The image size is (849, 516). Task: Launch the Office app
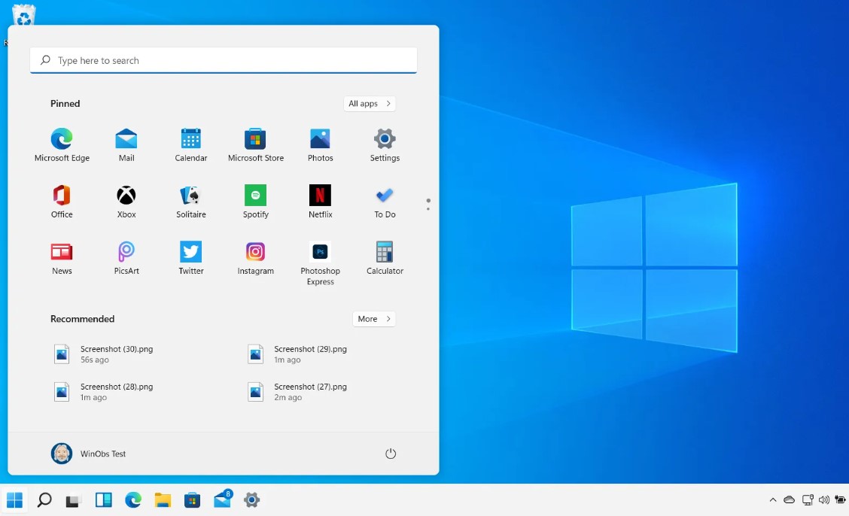pyautogui.click(x=62, y=202)
